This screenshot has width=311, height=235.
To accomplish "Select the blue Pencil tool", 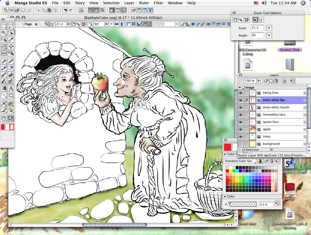I will pyautogui.click(x=11, y=61).
